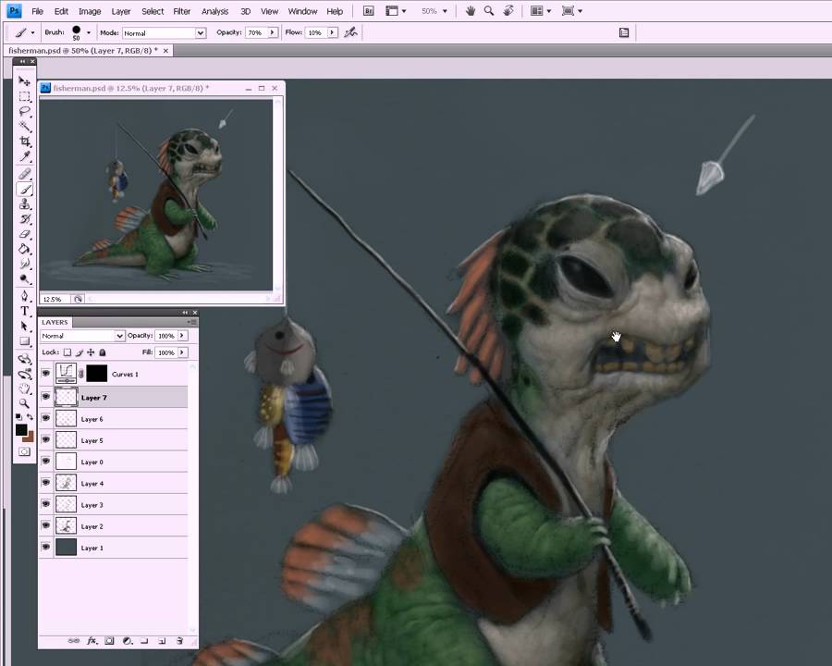Select the Lasso tool
This screenshot has height=666, width=832.
24,111
